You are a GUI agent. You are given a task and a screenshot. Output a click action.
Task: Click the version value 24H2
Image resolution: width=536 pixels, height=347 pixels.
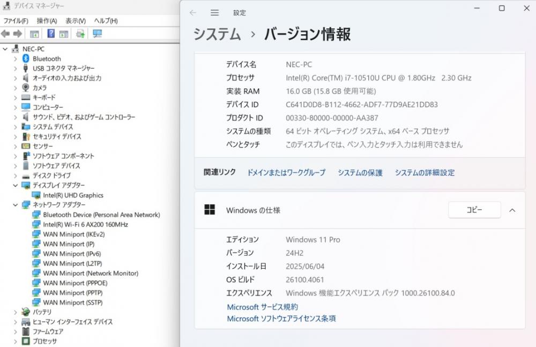[x=294, y=253]
